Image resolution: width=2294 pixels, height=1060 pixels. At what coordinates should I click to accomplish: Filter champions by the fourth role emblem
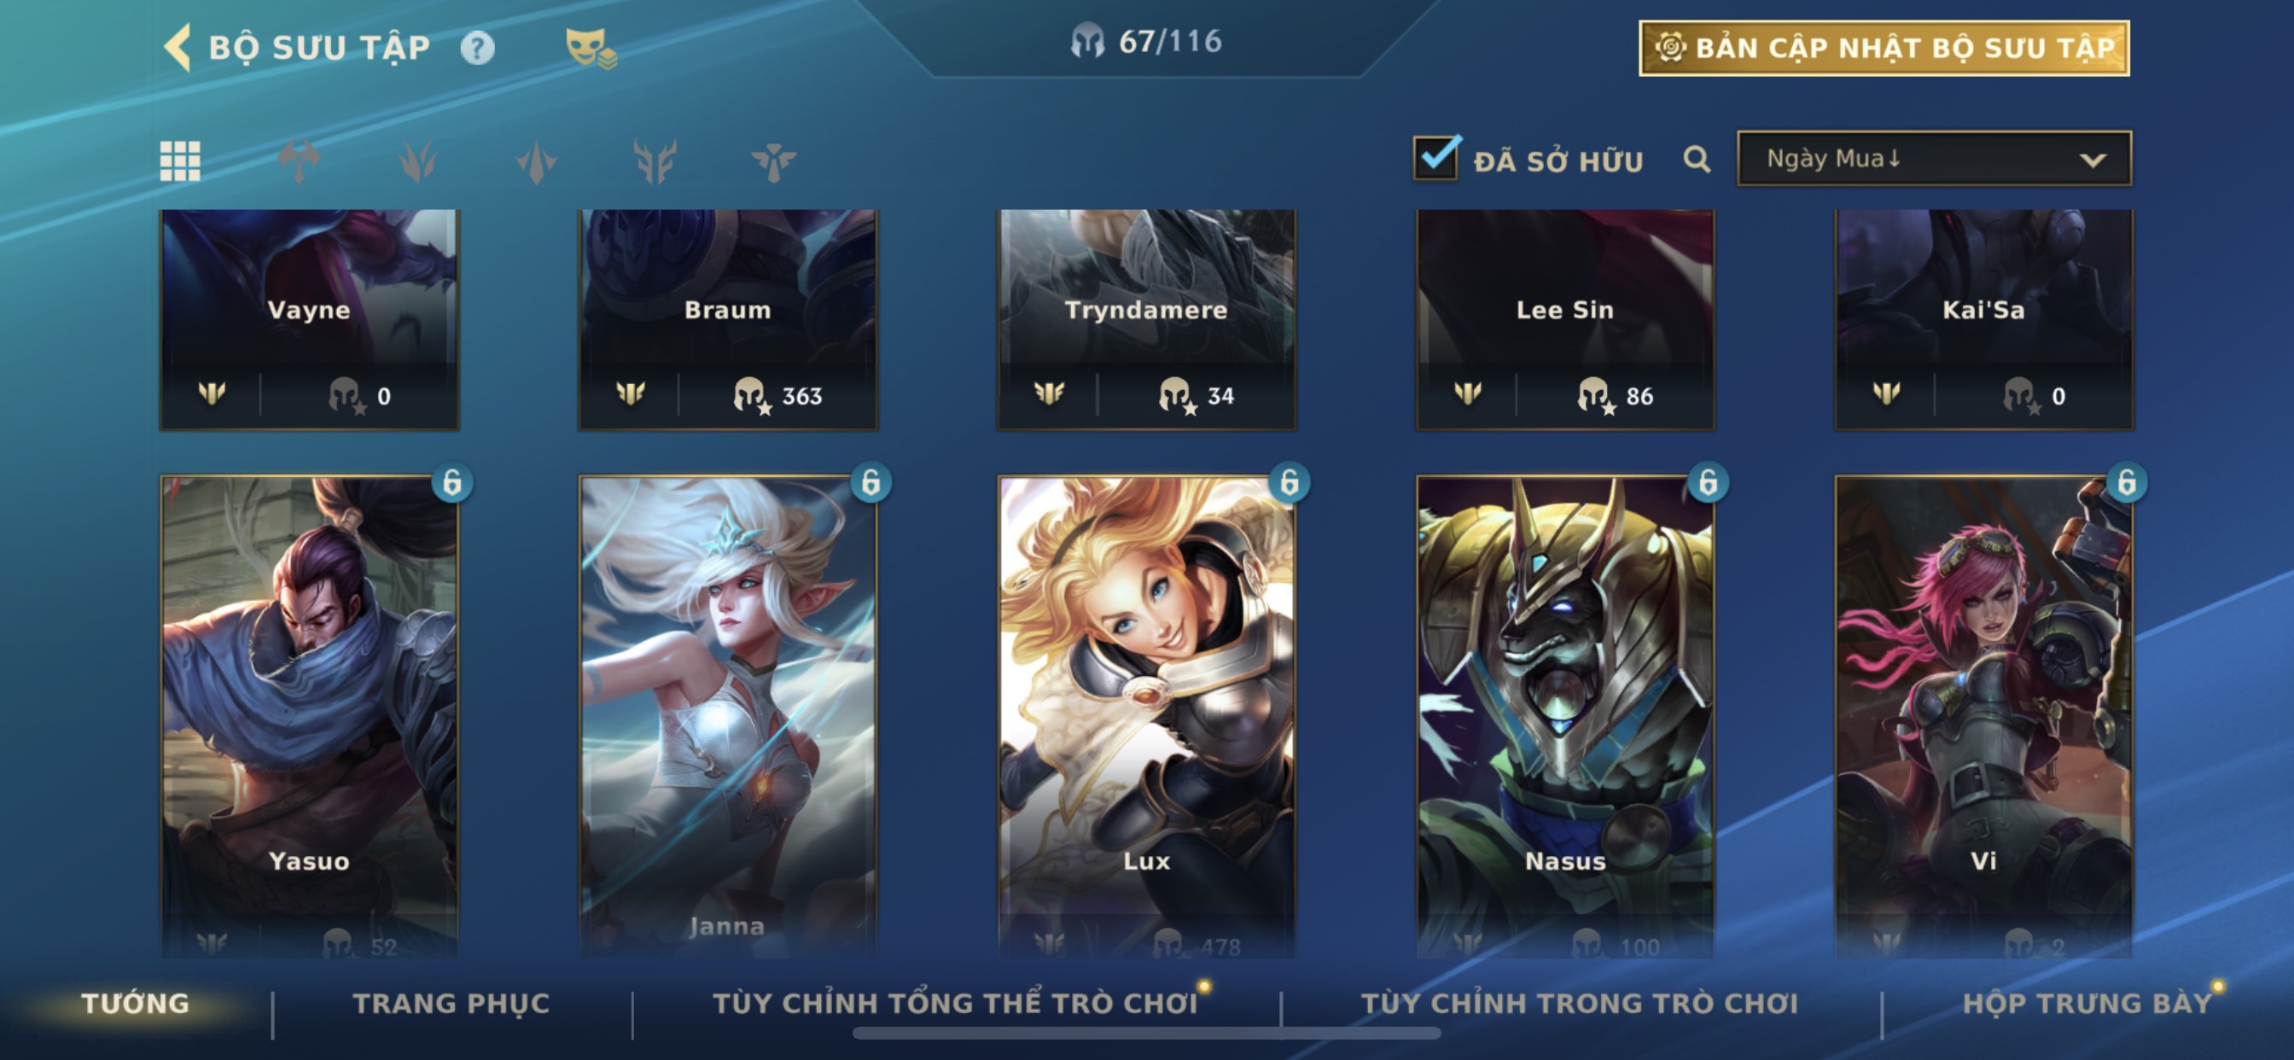[655, 161]
